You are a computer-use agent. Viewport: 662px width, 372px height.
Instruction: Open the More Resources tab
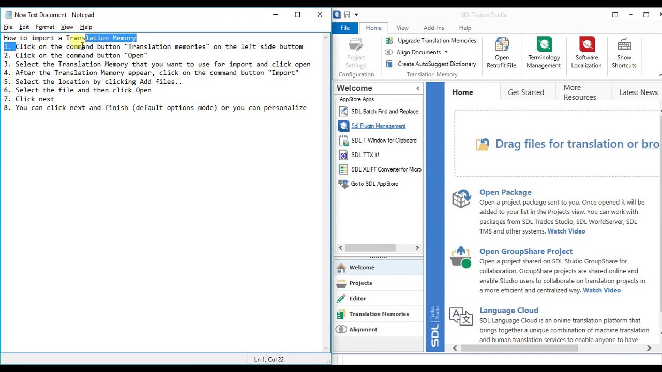click(x=580, y=92)
